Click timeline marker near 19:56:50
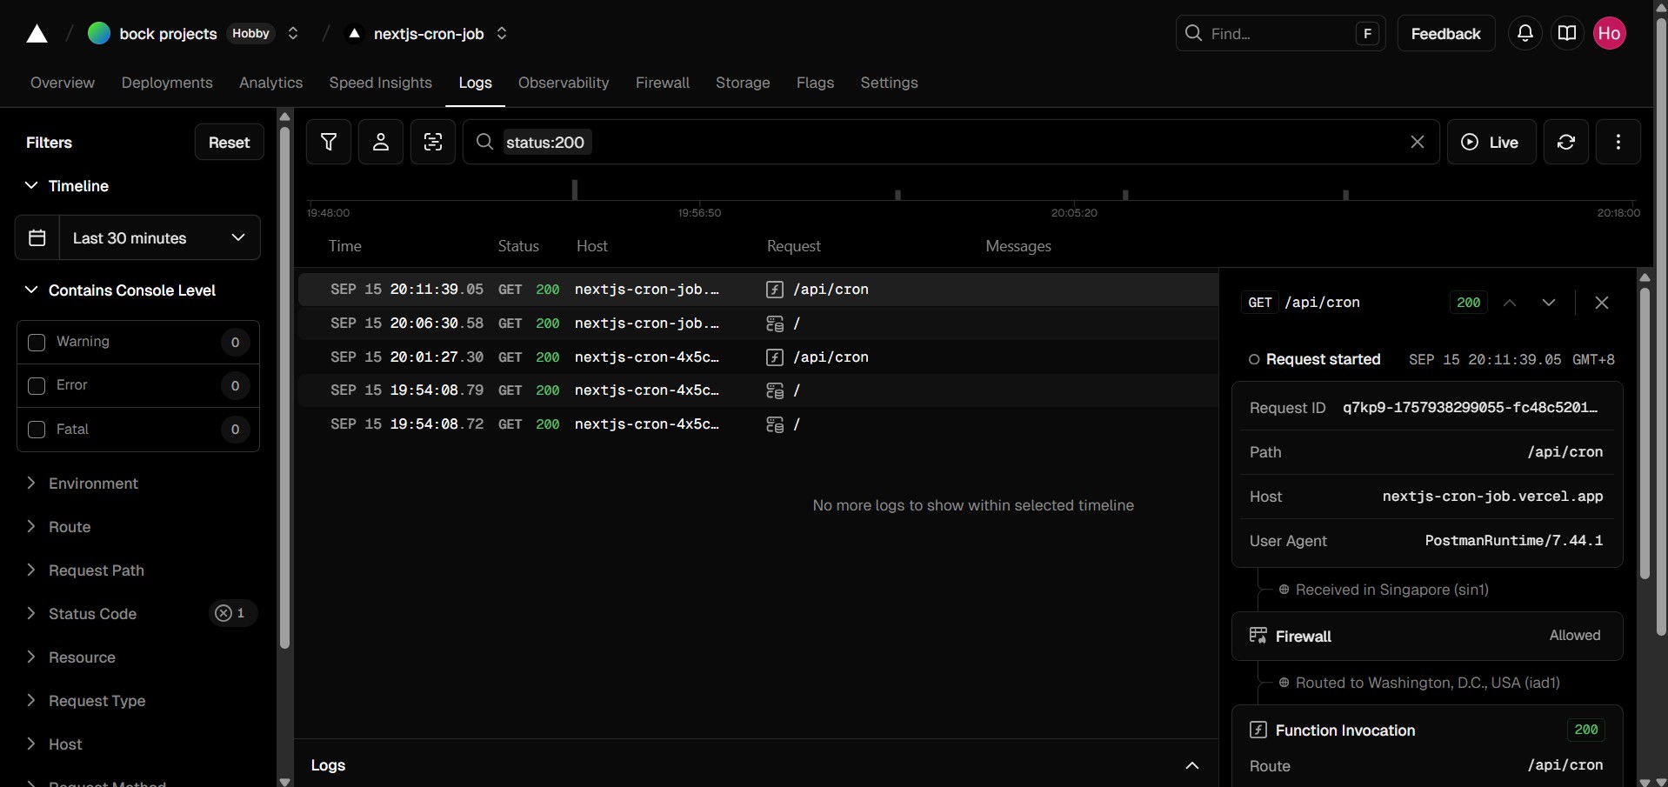 (x=575, y=190)
